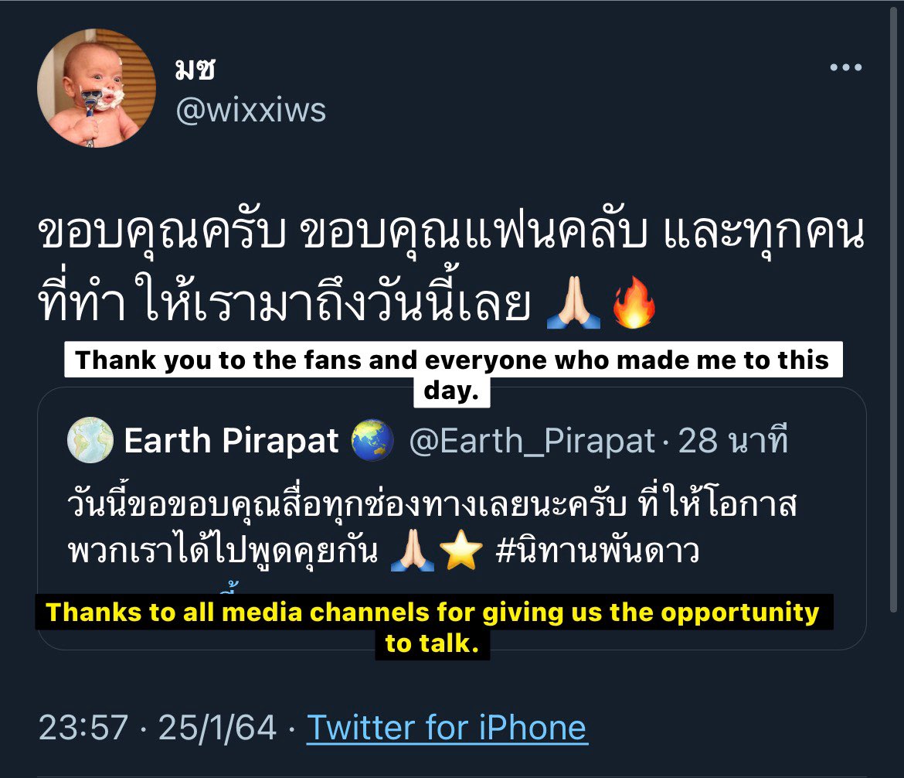Screen dimensions: 904x778
Task: Open the @Earth_Pirapat handle
Action: (x=532, y=442)
